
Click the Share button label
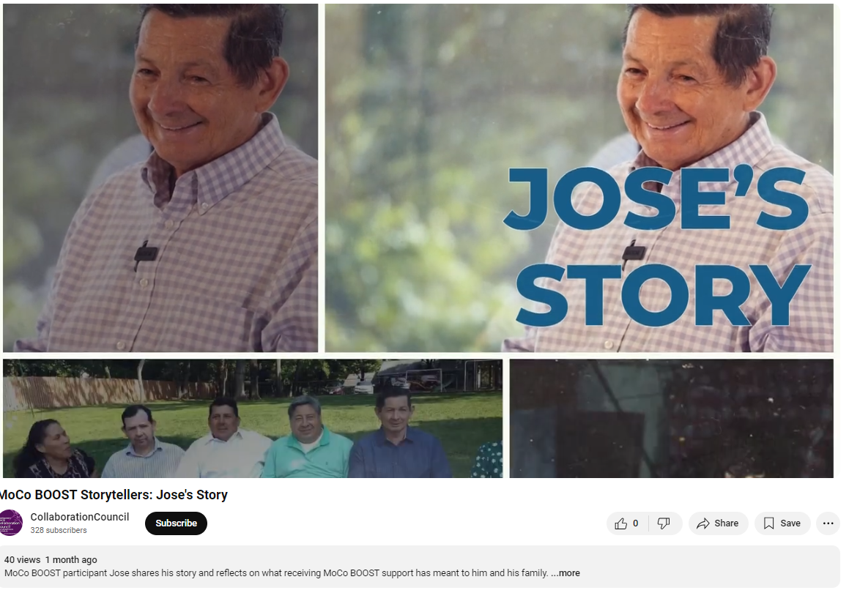click(x=726, y=523)
